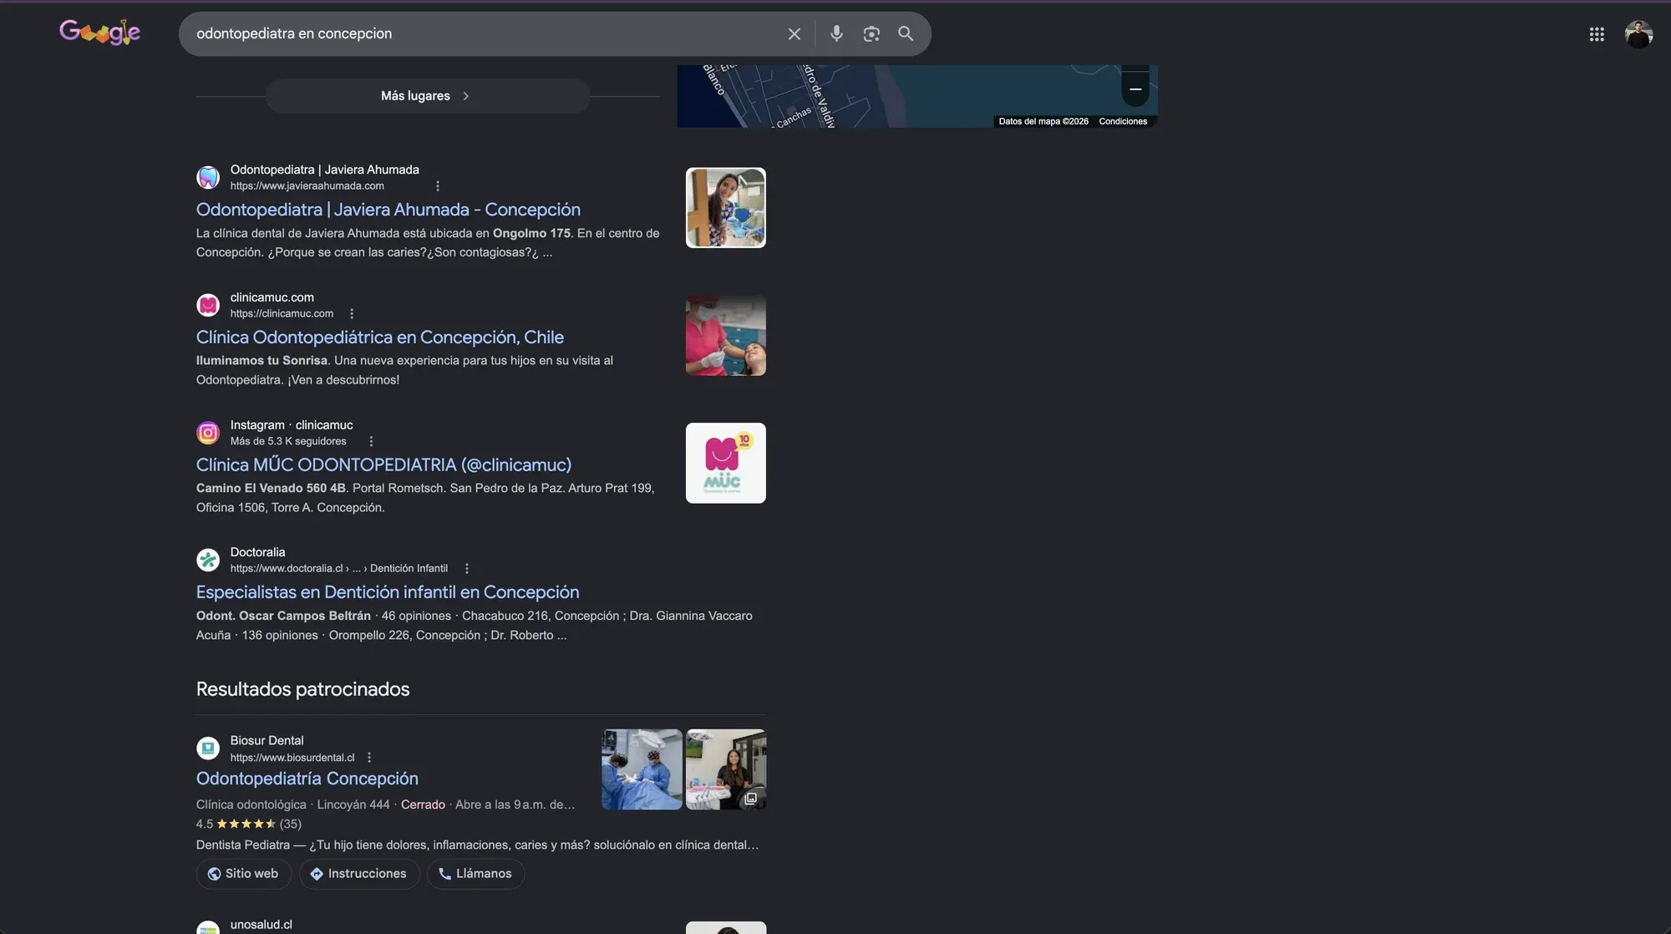The height and width of the screenshot is (934, 1671).
Task: Open Odontopediatra | Javiera Ahumada - Concepción result
Action: tap(389, 210)
